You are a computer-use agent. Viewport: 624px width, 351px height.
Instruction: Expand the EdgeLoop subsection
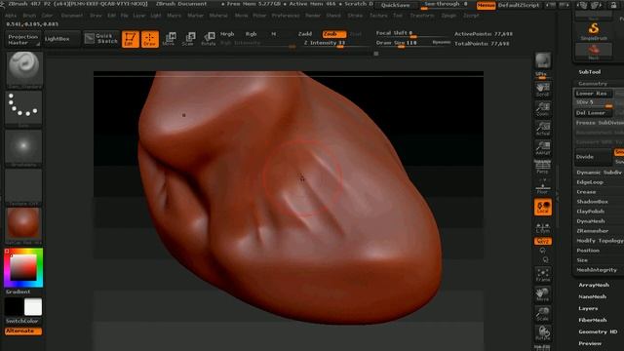coord(590,182)
